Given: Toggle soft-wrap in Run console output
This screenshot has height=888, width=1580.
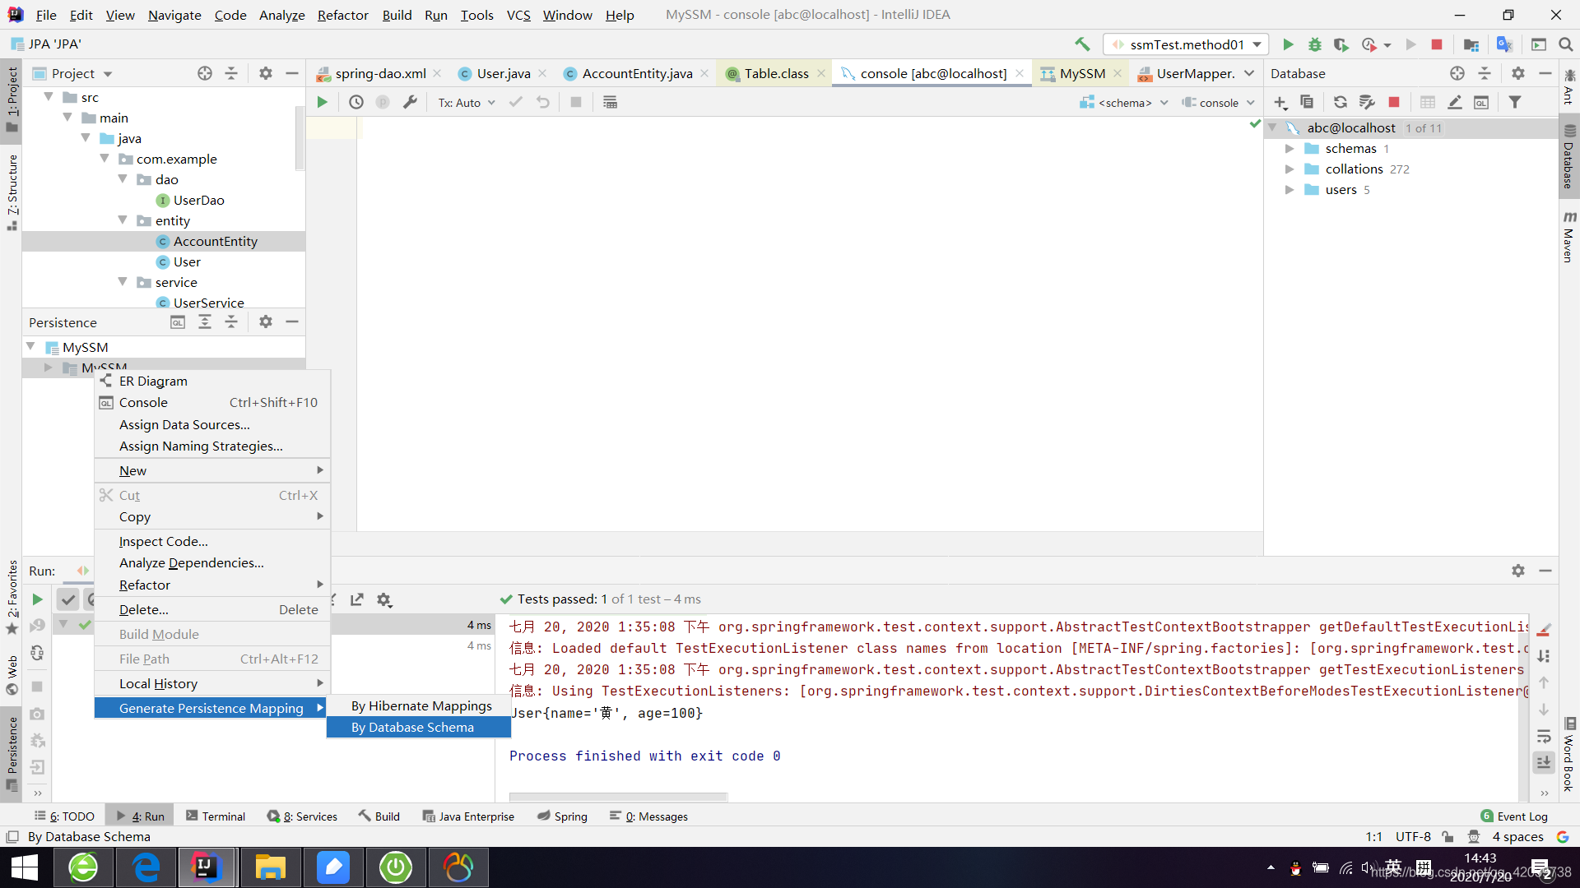Looking at the screenshot, I should (1544, 736).
